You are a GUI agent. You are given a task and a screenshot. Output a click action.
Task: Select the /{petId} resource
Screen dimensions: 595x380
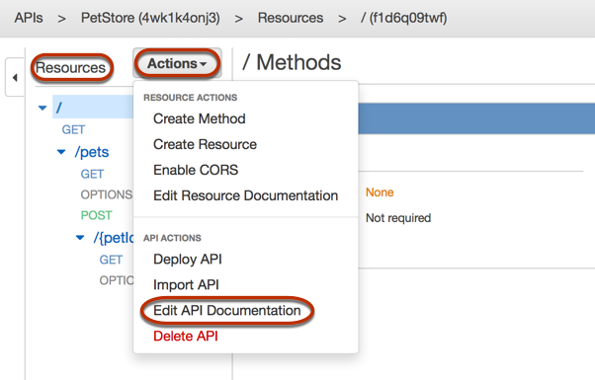(x=114, y=238)
